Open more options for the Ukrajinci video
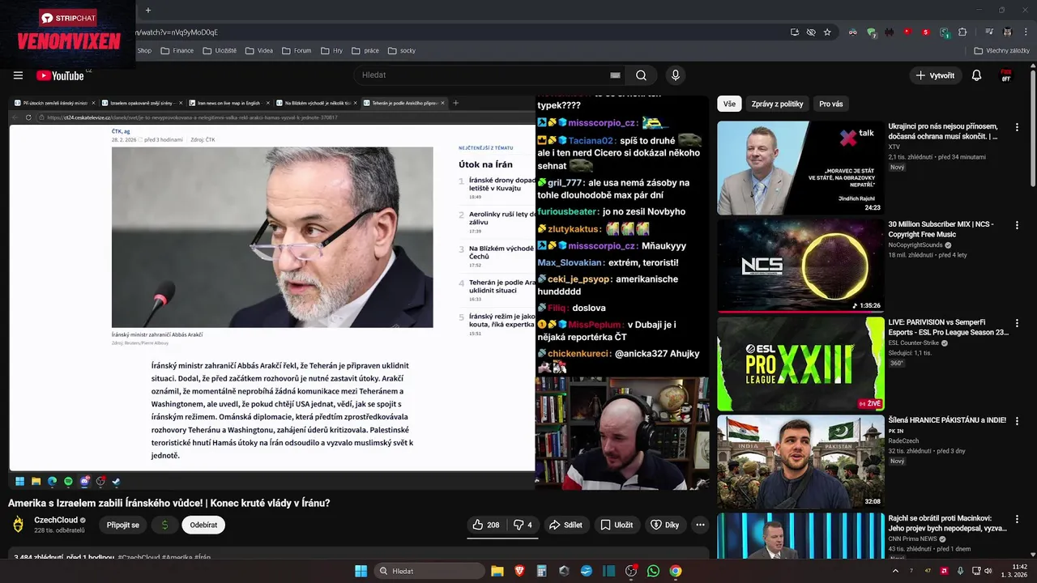Screen dimensions: 1037x583 [x=1017, y=127]
